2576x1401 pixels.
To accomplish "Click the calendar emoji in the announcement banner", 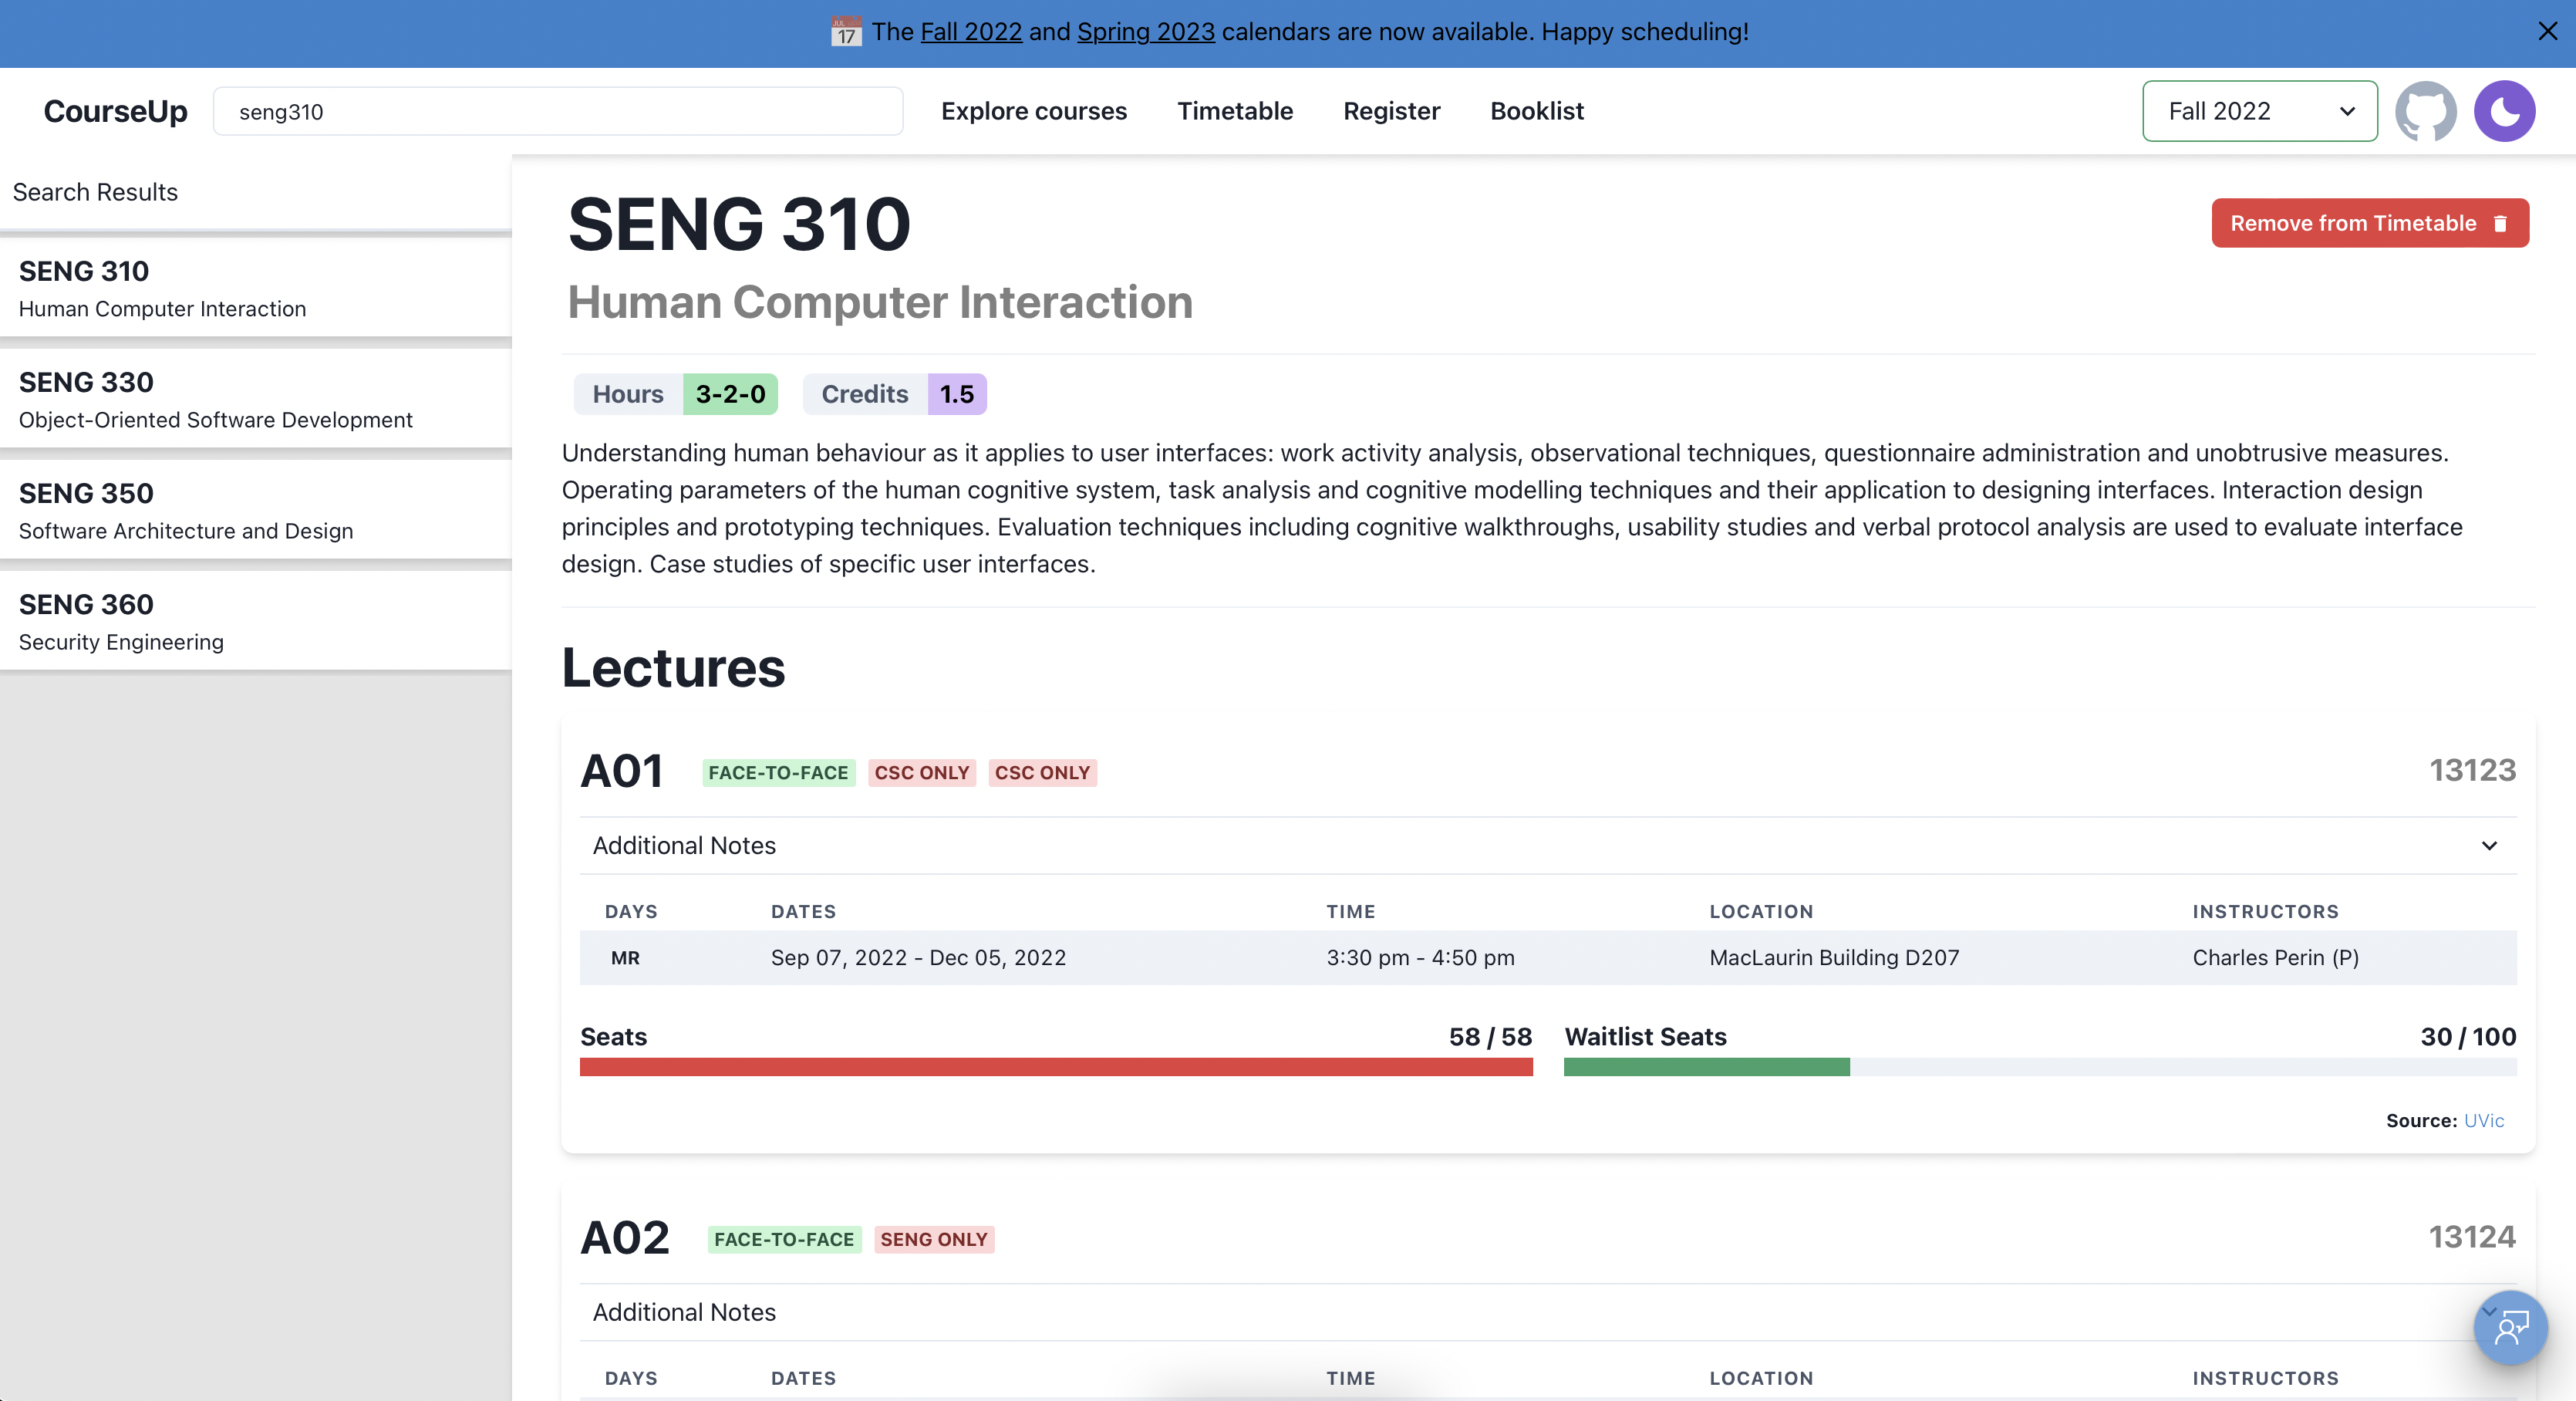I will (845, 32).
